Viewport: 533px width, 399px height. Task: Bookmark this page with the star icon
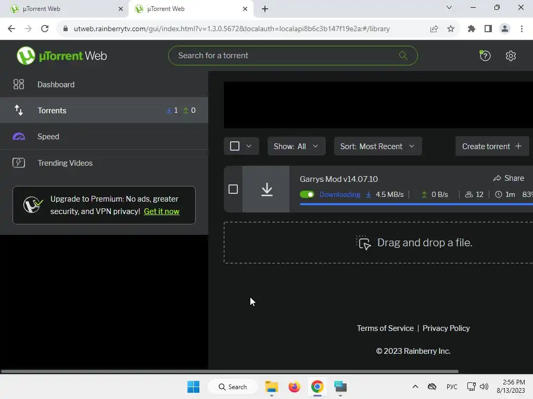pyautogui.click(x=451, y=29)
